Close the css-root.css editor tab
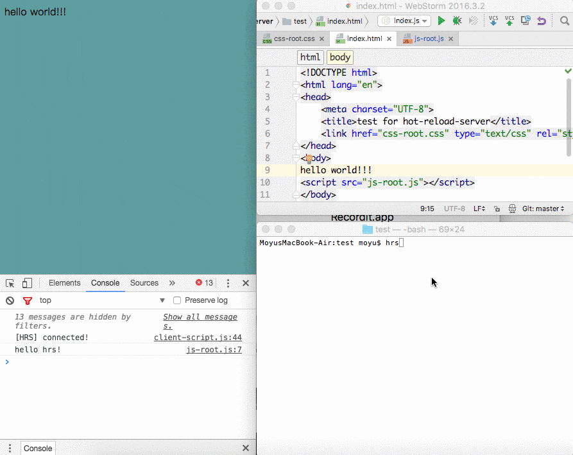The image size is (573, 455). click(321, 39)
